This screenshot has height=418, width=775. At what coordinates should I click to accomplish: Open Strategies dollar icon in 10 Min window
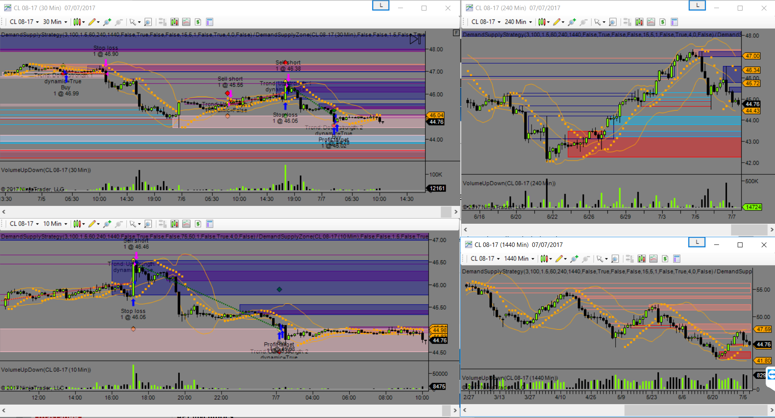click(x=198, y=224)
